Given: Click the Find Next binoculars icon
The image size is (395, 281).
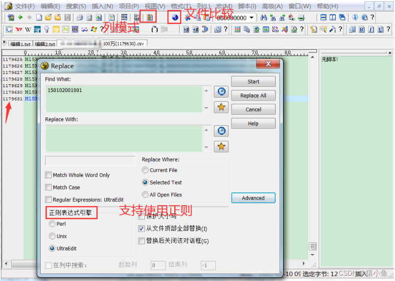Looking at the screenshot, I should (x=282, y=18).
